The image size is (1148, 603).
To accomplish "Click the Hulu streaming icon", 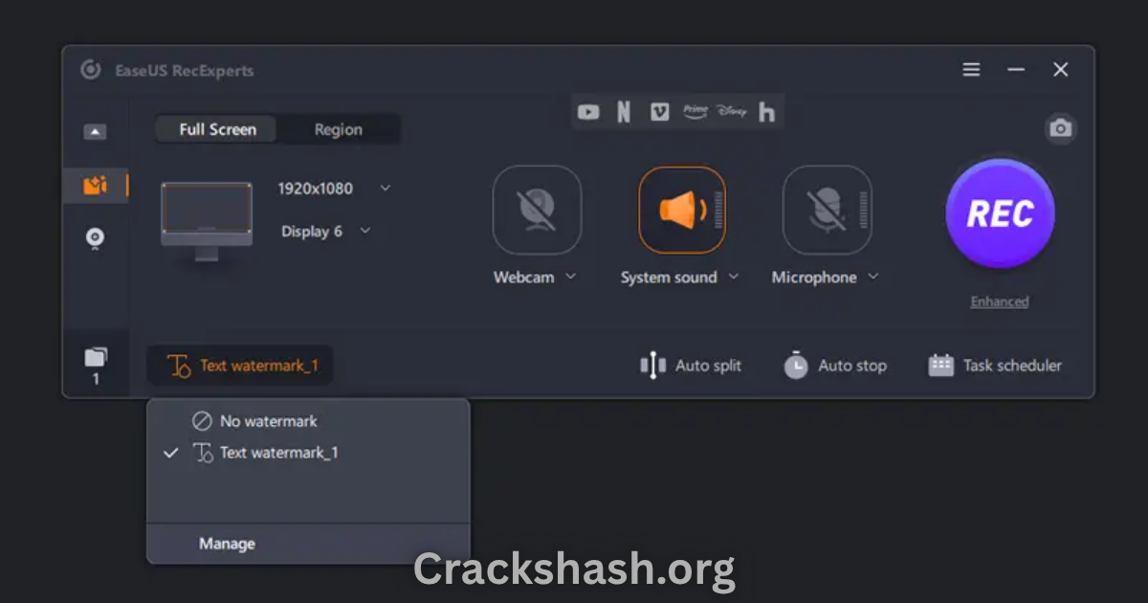I will tap(766, 112).
